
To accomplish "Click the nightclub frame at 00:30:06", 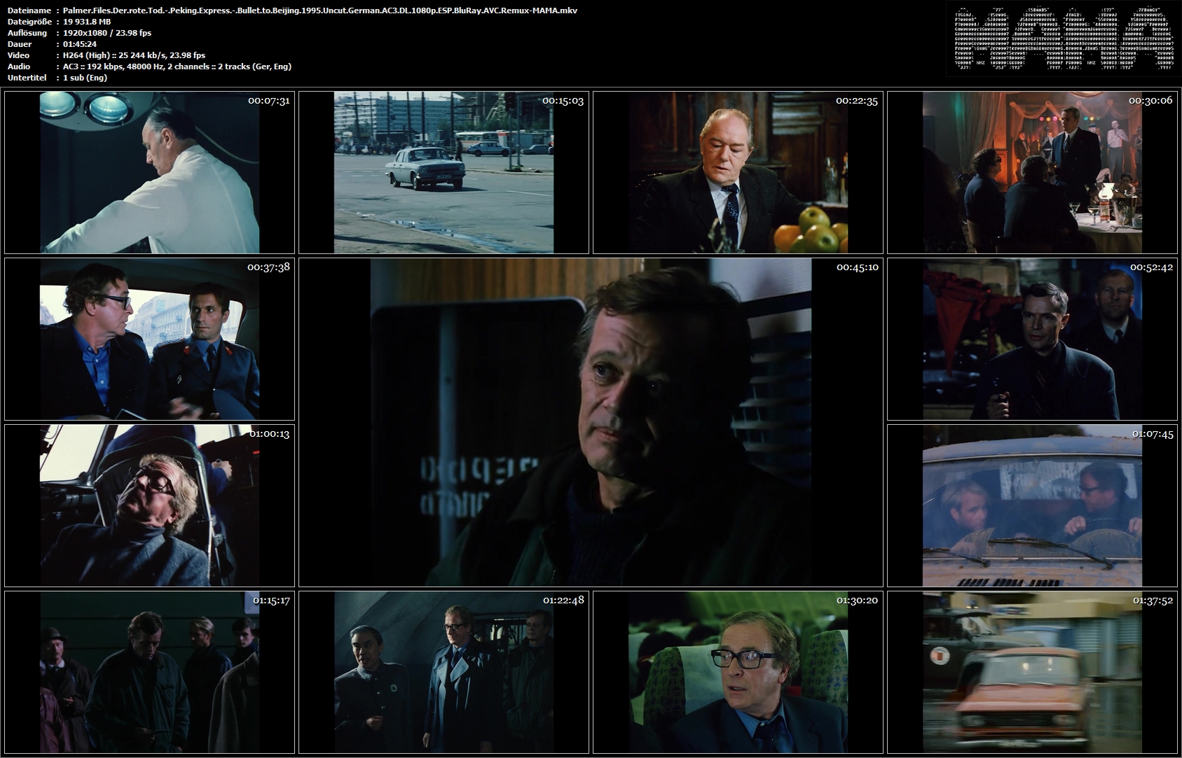I will (1032, 172).
